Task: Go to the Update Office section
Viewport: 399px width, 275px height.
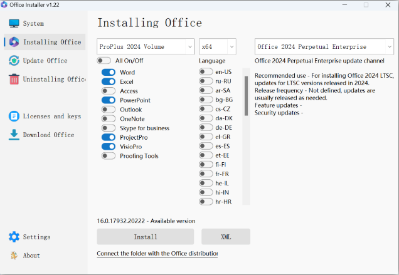Action: pos(45,61)
